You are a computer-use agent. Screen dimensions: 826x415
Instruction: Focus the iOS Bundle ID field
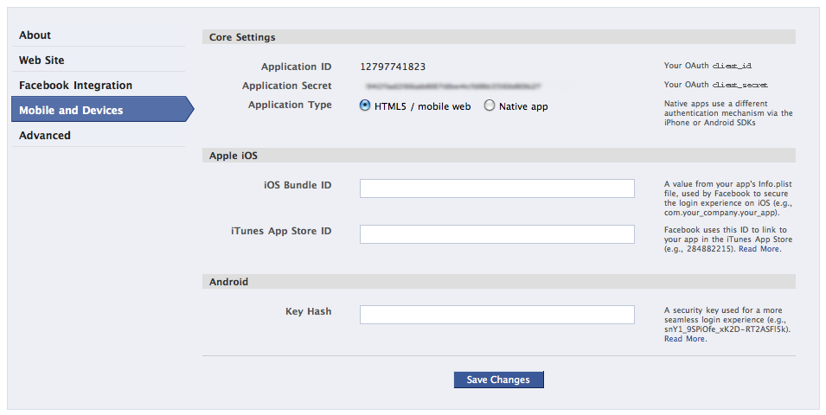point(496,188)
